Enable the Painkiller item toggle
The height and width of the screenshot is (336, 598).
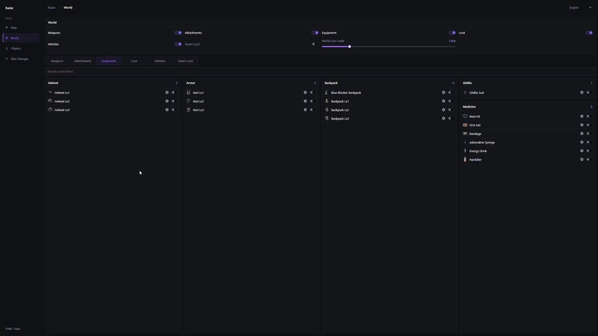tap(589, 160)
